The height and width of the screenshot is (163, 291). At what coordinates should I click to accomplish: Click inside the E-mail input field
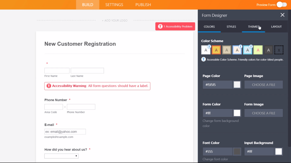click(x=65, y=131)
